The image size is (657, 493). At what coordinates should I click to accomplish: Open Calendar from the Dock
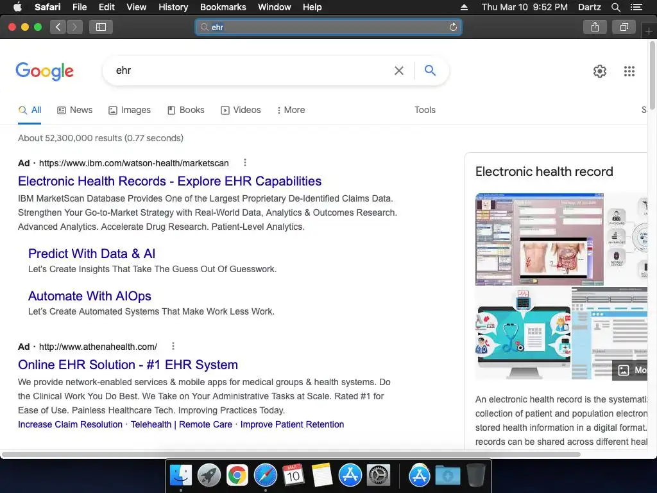point(293,476)
